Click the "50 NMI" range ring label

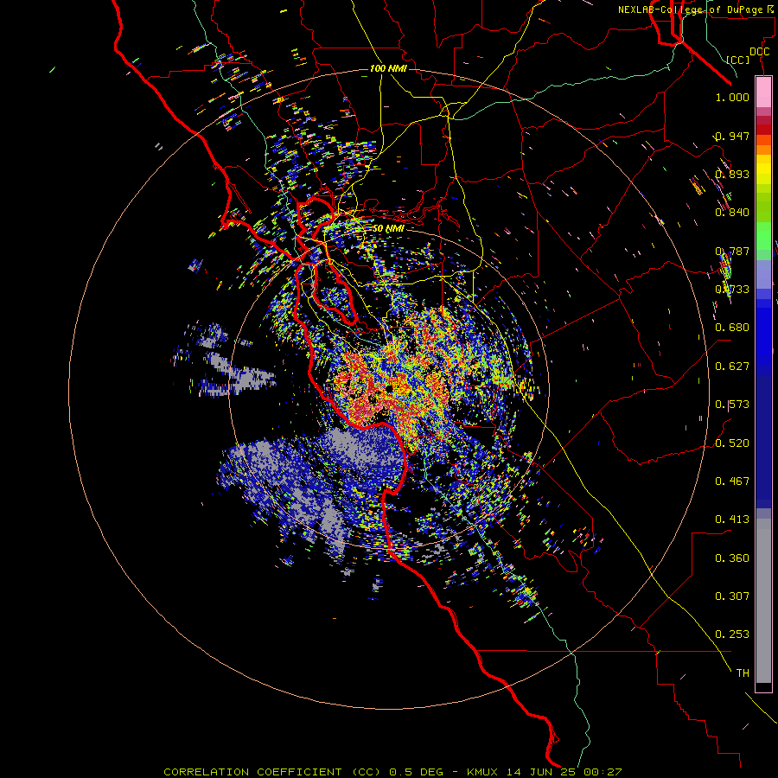pos(388,228)
